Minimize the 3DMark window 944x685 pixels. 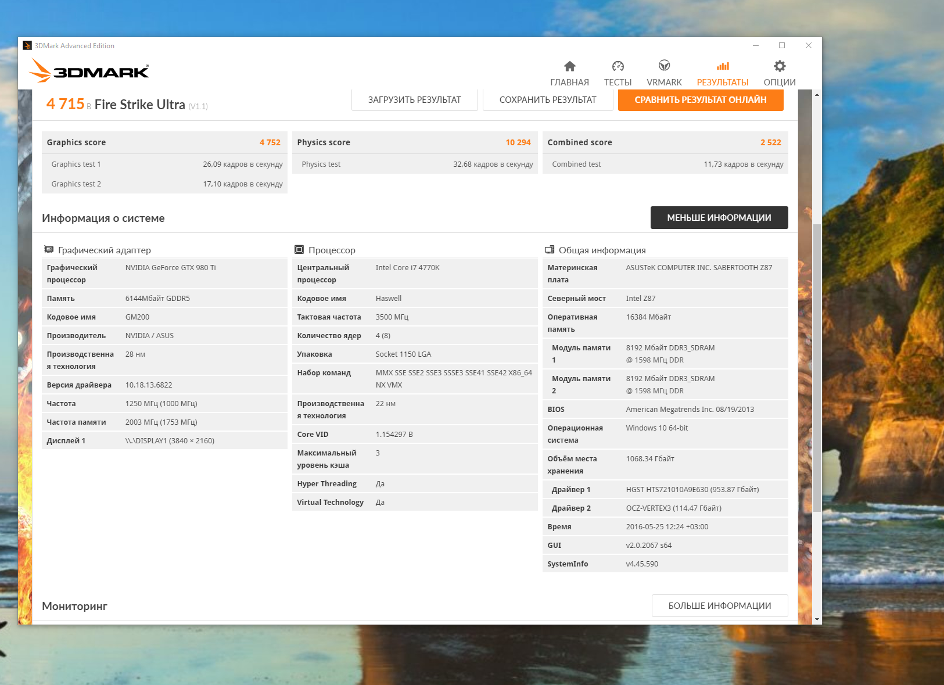coord(756,45)
